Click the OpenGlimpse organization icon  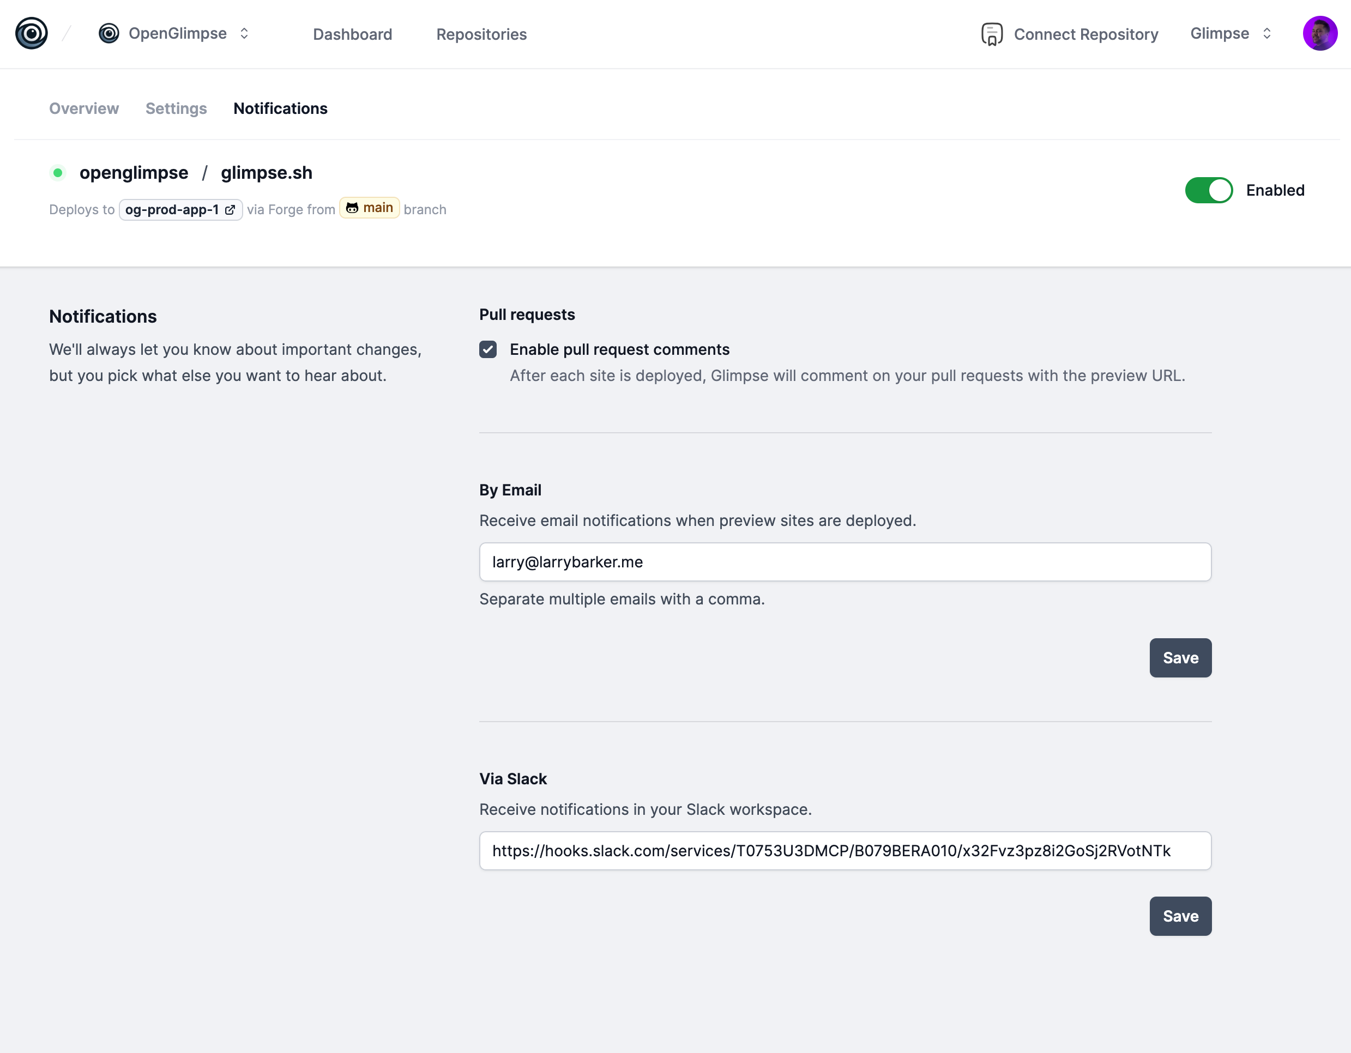109,33
